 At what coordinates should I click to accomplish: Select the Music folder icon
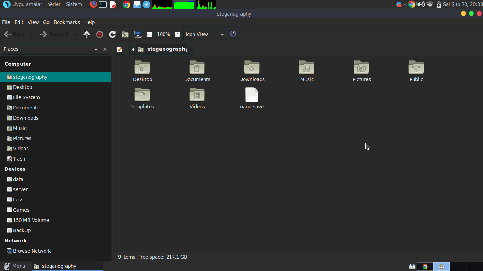[x=307, y=67]
